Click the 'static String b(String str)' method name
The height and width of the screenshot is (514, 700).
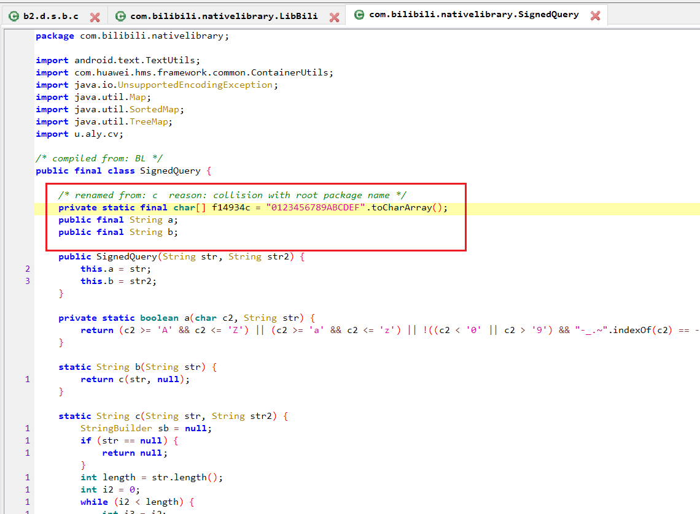[138, 367]
